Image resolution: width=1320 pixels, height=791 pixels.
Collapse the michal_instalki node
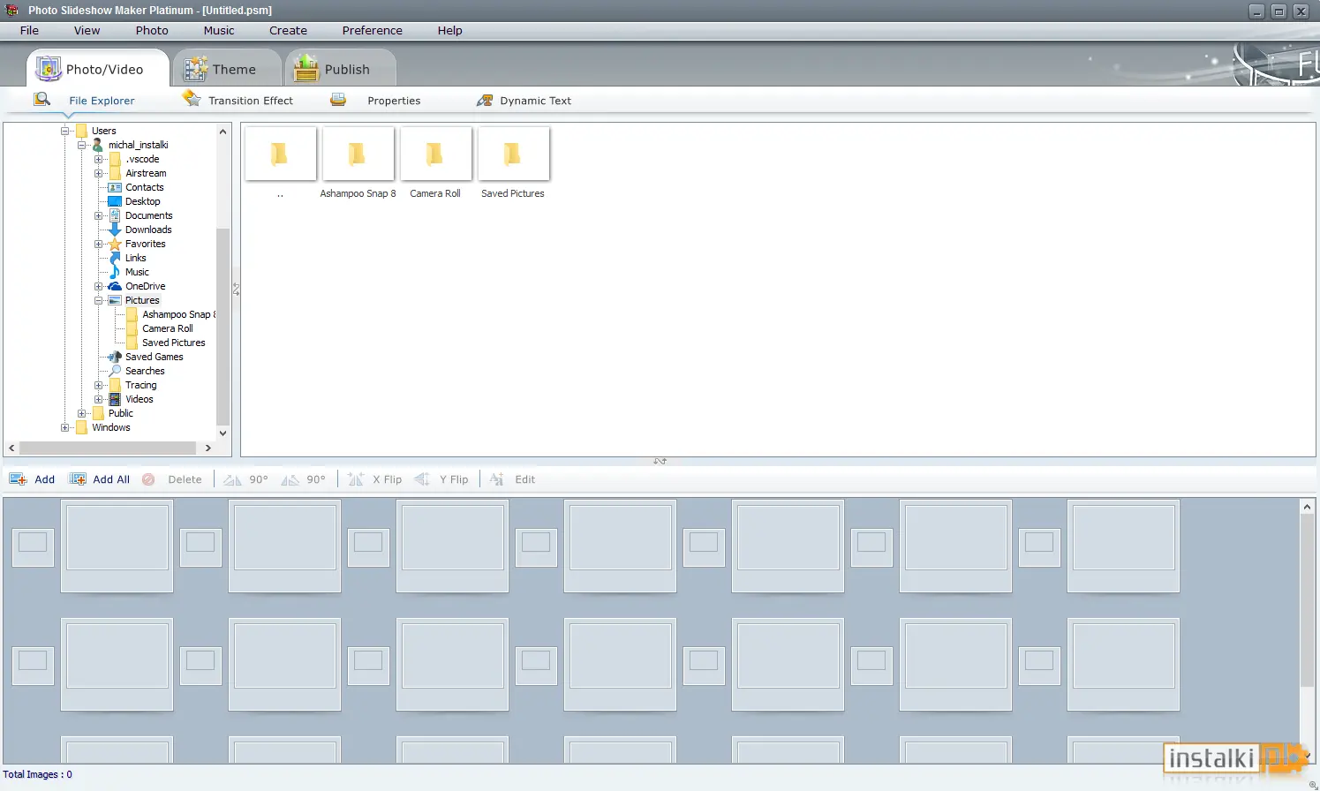pyautogui.click(x=81, y=145)
